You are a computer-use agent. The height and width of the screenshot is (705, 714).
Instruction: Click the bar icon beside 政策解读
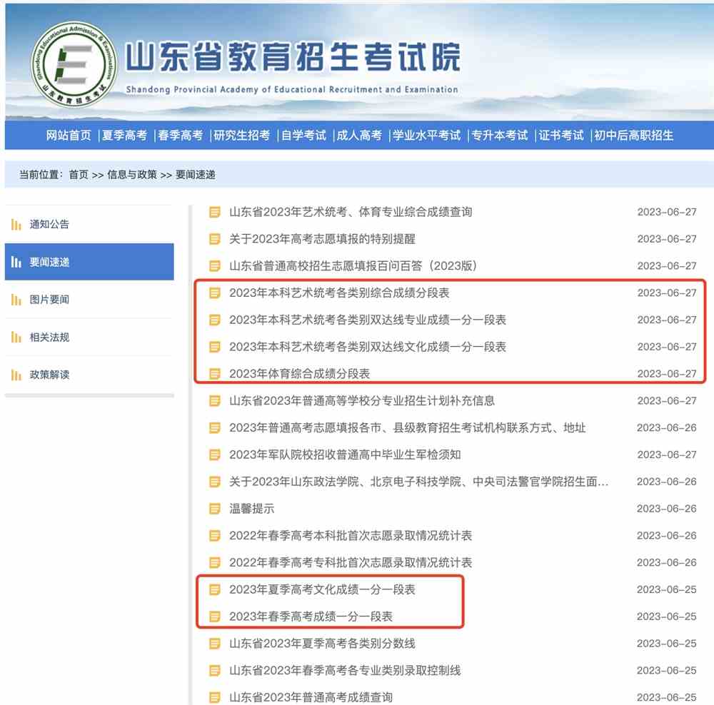[16, 375]
